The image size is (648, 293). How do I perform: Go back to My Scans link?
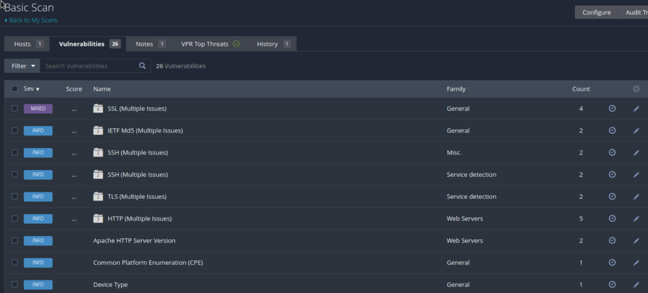33,20
